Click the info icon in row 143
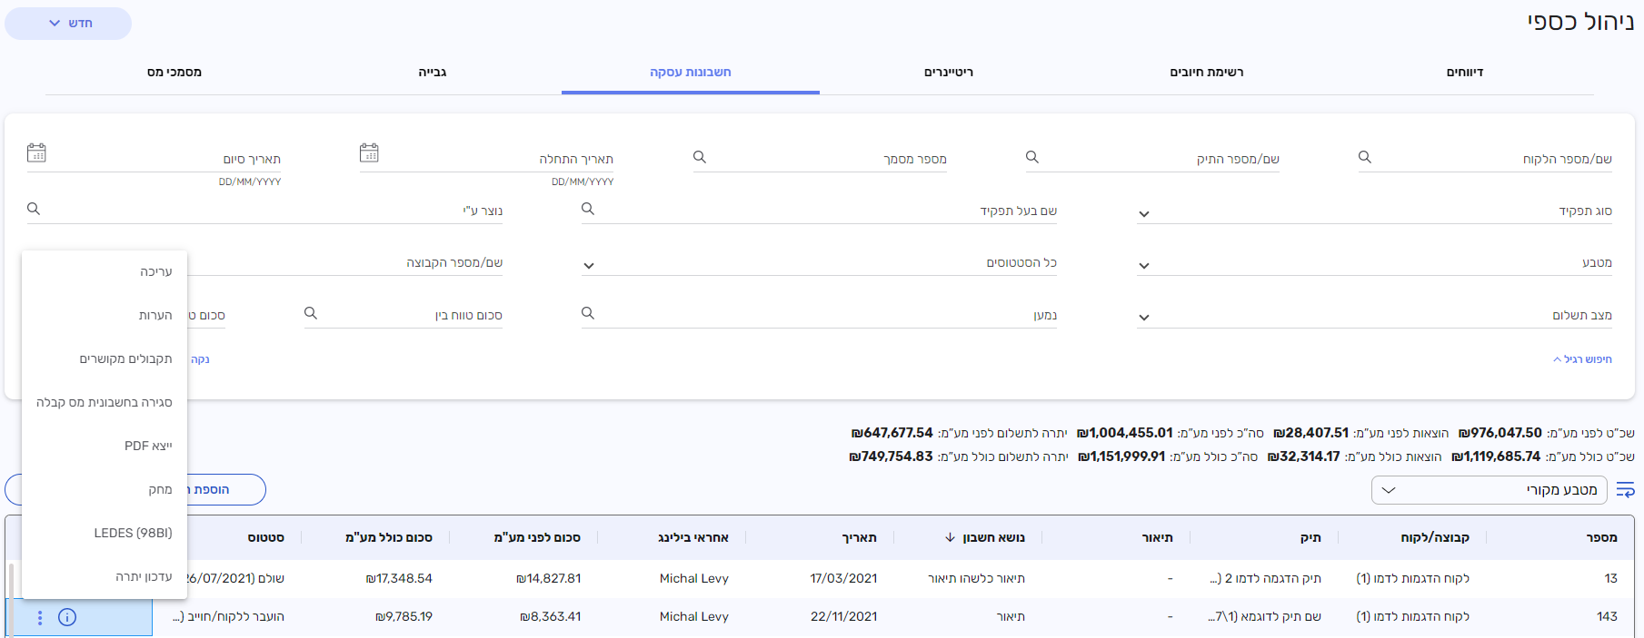This screenshot has height=638, width=1644. point(67,617)
